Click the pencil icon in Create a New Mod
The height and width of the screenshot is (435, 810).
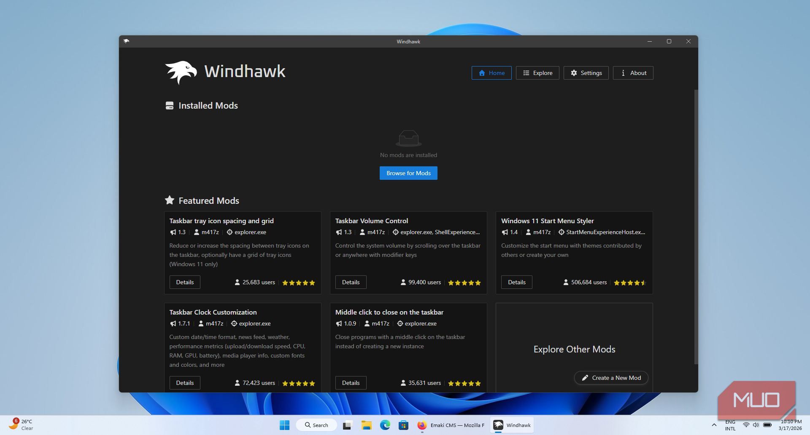coord(585,378)
